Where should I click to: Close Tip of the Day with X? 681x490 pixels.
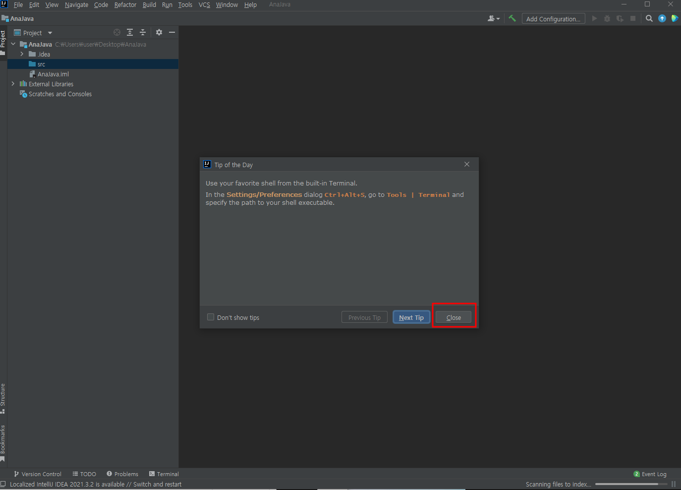coord(467,164)
